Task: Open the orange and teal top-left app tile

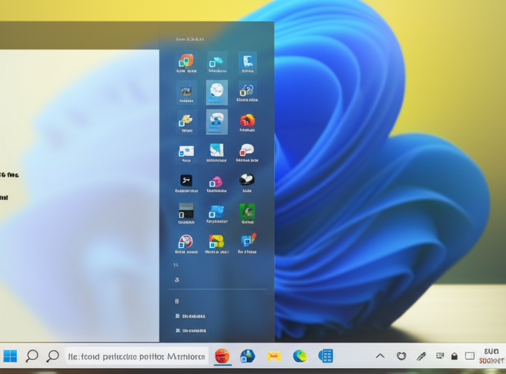Action: point(186,61)
